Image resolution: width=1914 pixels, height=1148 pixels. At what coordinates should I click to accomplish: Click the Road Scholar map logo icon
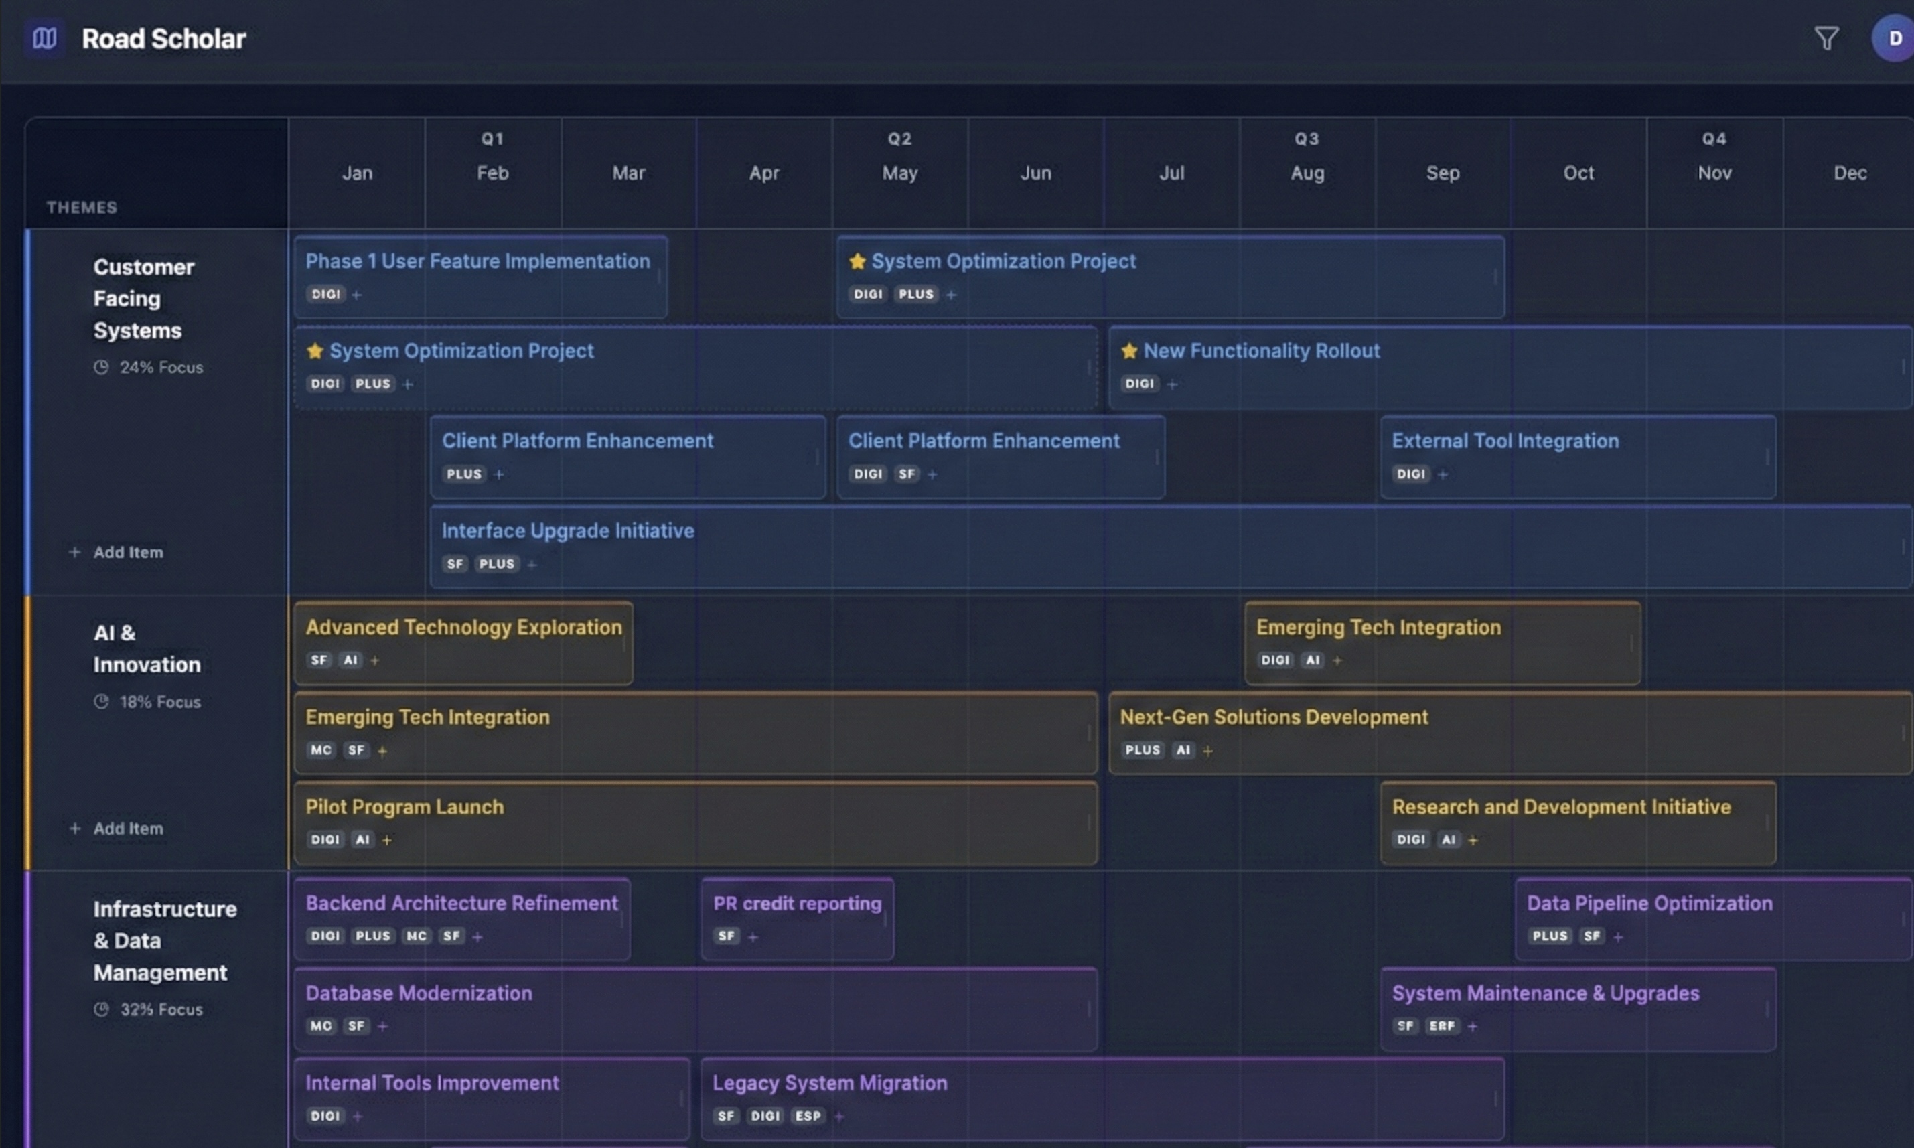point(44,38)
